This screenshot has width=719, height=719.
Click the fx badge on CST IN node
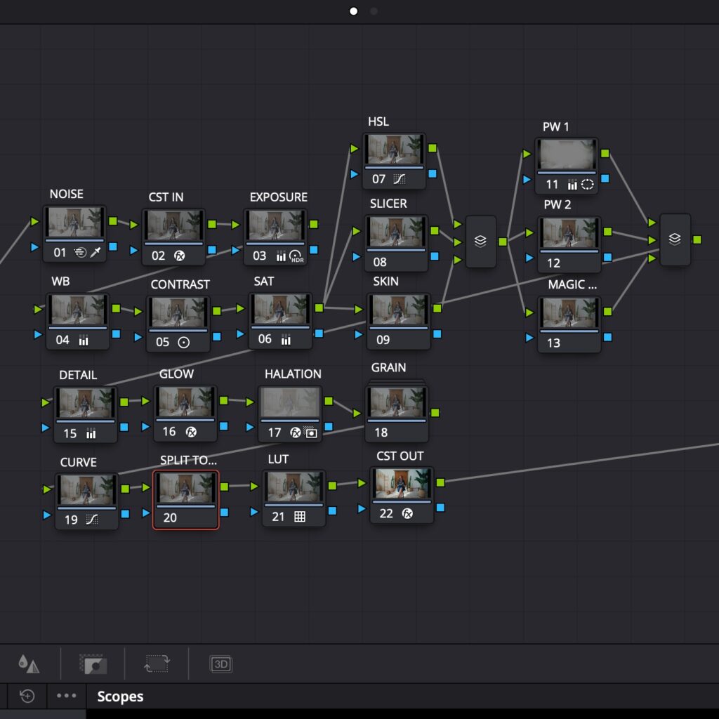click(179, 256)
